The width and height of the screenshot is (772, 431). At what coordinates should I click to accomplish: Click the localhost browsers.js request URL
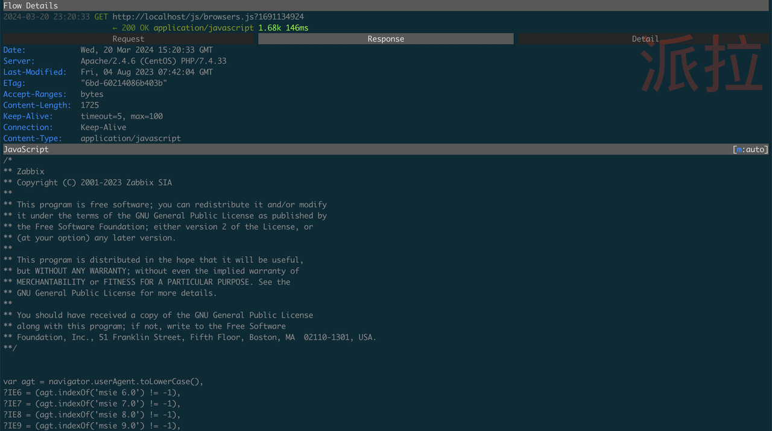pos(208,17)
